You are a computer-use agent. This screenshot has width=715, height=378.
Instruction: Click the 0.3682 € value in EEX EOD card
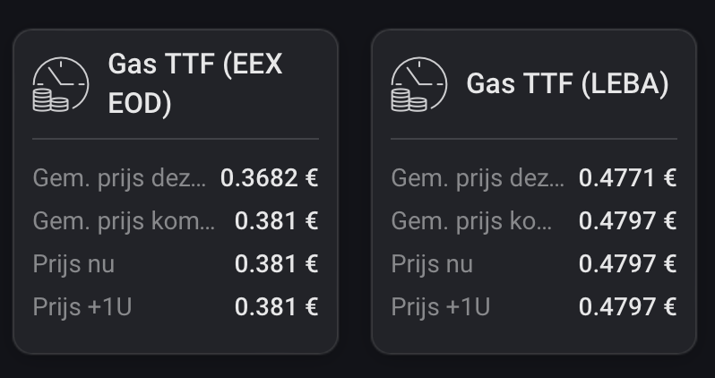(x=269, y=177)
